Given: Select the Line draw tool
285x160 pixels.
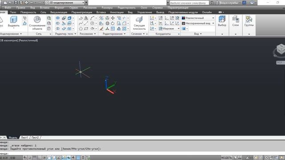Looking at the screenshot, I should pyautogui.click(x=86, y=24).
